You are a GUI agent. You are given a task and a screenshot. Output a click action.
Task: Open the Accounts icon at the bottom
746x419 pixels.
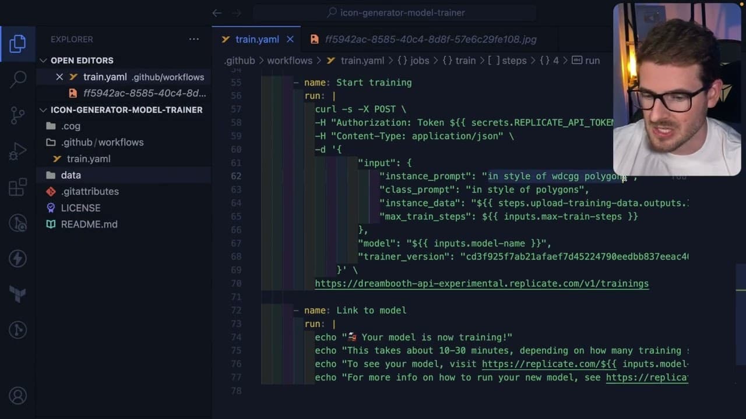coord(17,396)
